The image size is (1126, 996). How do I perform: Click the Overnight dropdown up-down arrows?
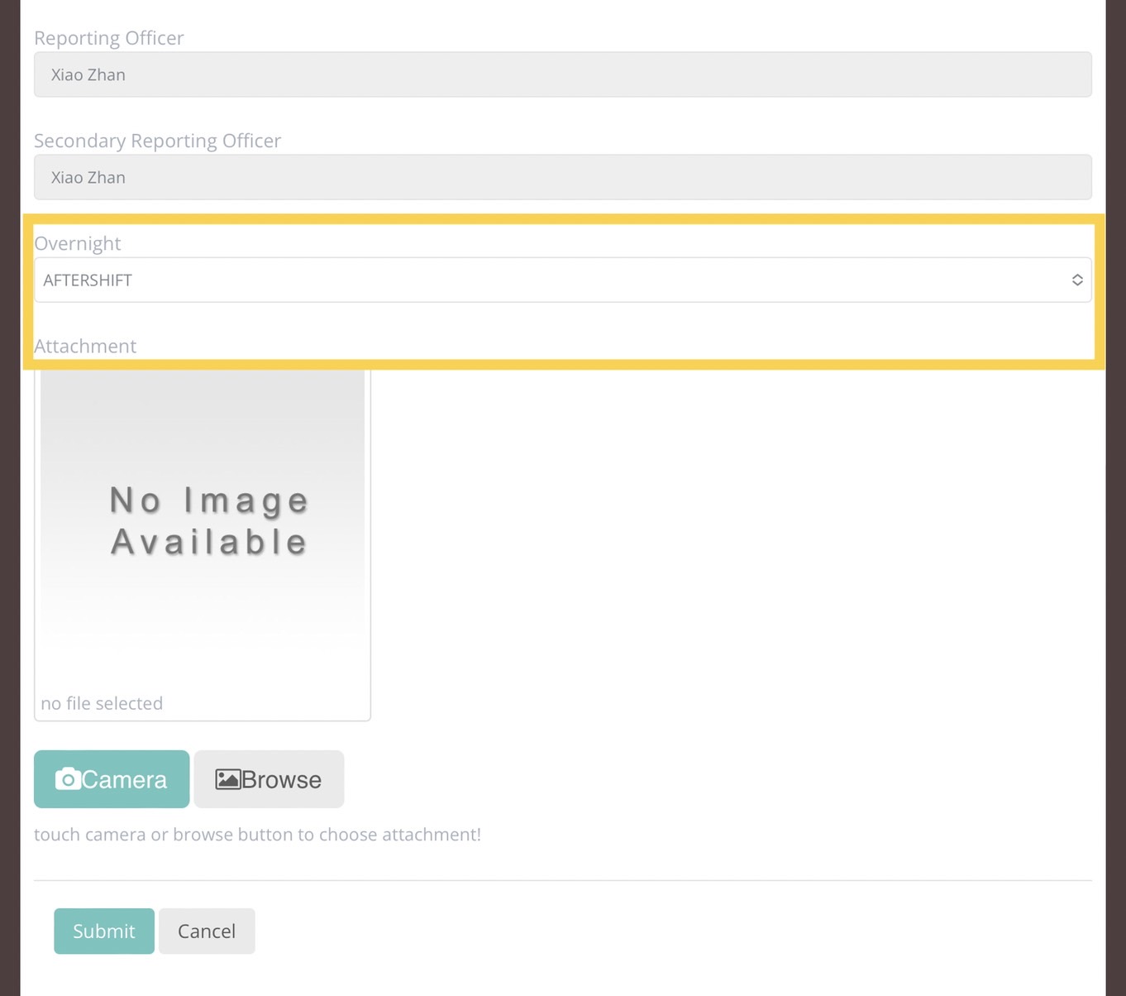point(1076,280)
